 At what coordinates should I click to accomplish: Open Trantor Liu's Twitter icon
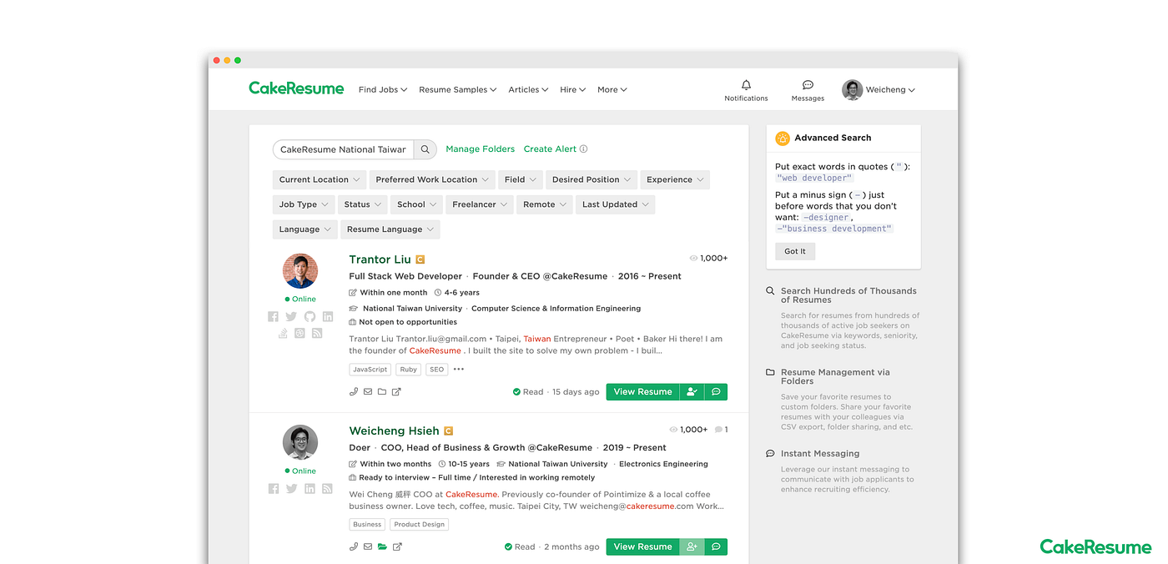coord(291,317)
